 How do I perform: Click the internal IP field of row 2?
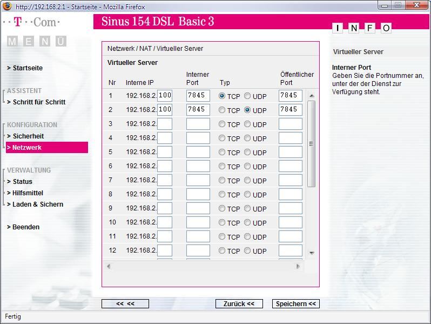[x=165, y=110]
